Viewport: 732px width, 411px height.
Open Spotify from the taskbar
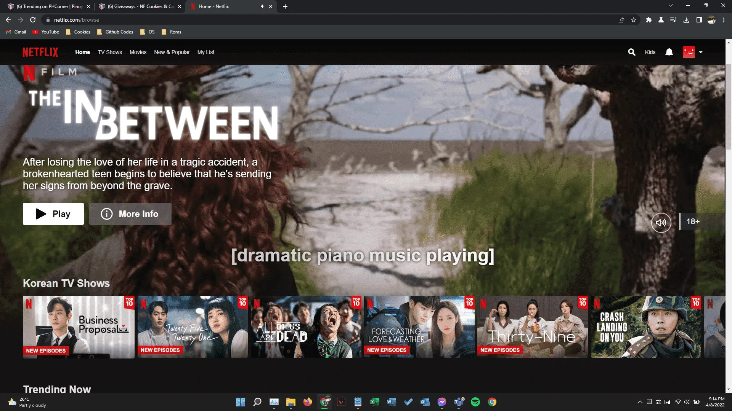pyautogui.click(x=475, y=402)
